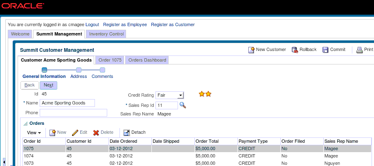Sort by Customer Id column header

[87, 141]
